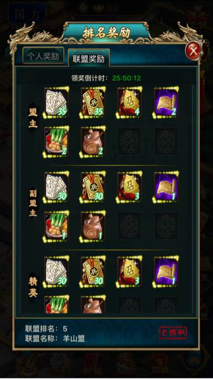Tap 副盟主 兵 token reward showing 30
The height and width of the screenshot is (379, 213).
[x=93, y=187]
